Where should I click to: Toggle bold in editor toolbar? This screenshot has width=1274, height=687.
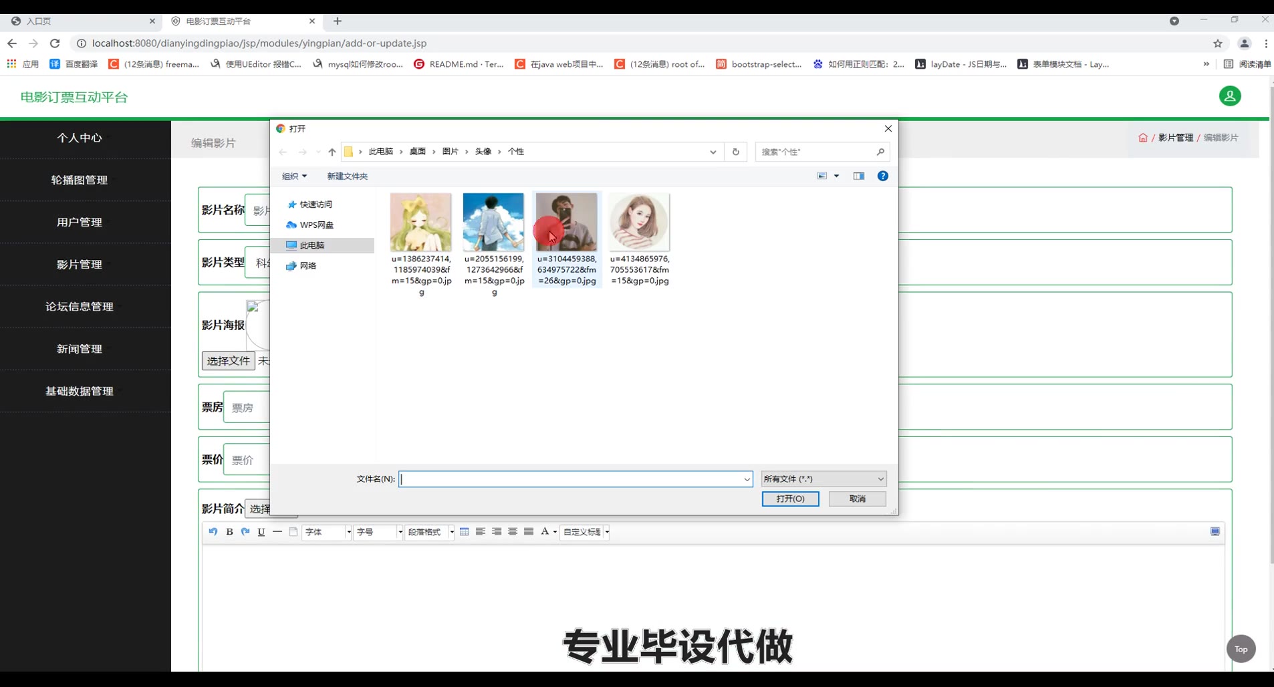[229, 532]
